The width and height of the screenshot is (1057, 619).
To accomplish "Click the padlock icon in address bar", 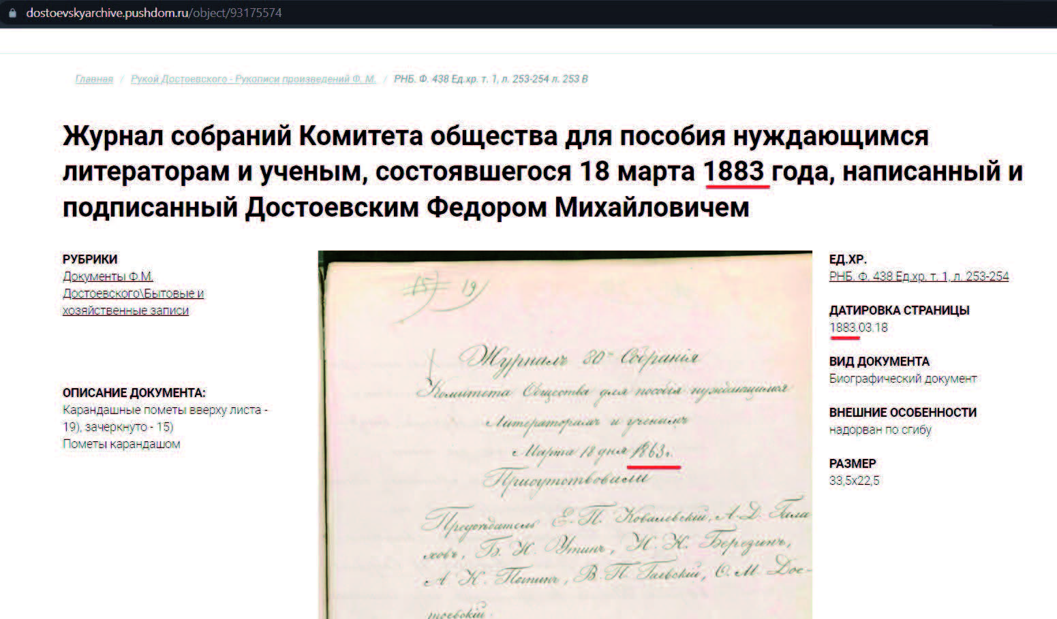I will 12,13.
